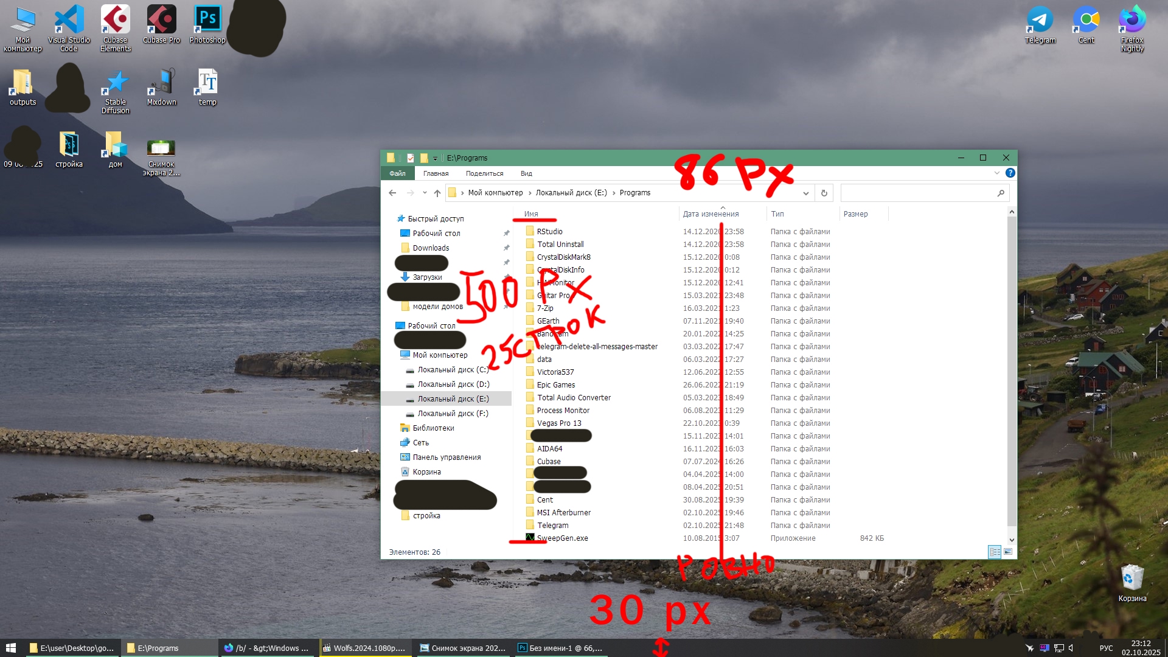Open recent locations dropdown arrow
Image resolution: width=1168 pixels, height=657 pixels.
(425, 193)
